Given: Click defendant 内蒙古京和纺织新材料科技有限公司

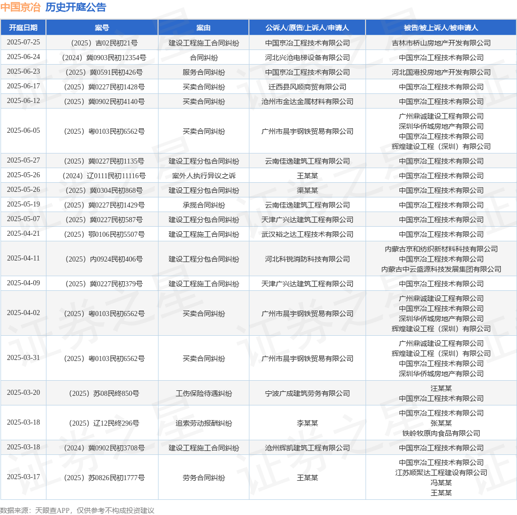Looking at the screenshot, I should pyautogui.click(x=441, y=249).
